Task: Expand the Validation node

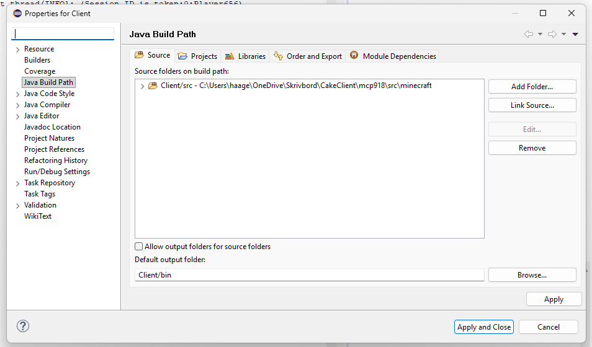Action: tap(17, 206)
